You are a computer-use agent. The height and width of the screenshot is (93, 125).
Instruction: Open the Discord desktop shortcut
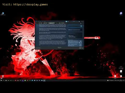[x=121, y=13]
